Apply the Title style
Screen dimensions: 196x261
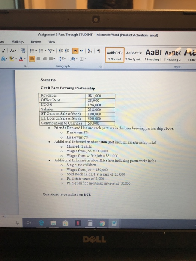click(x=190, y=56)
